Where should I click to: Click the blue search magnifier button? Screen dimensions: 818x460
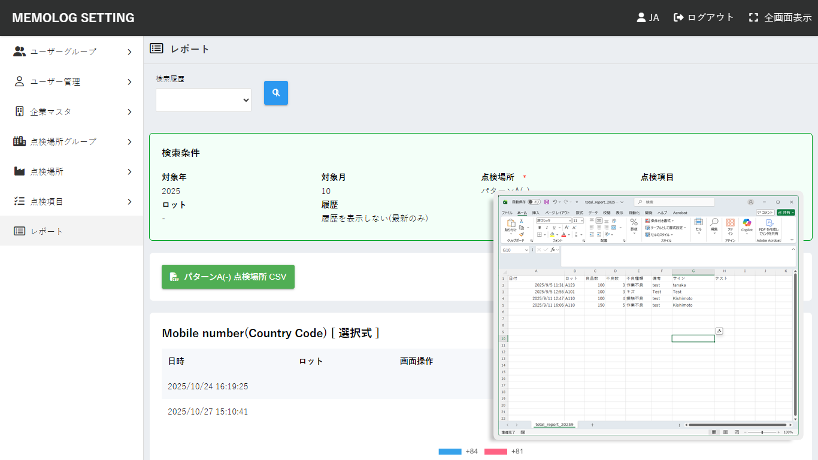[276, 93]
